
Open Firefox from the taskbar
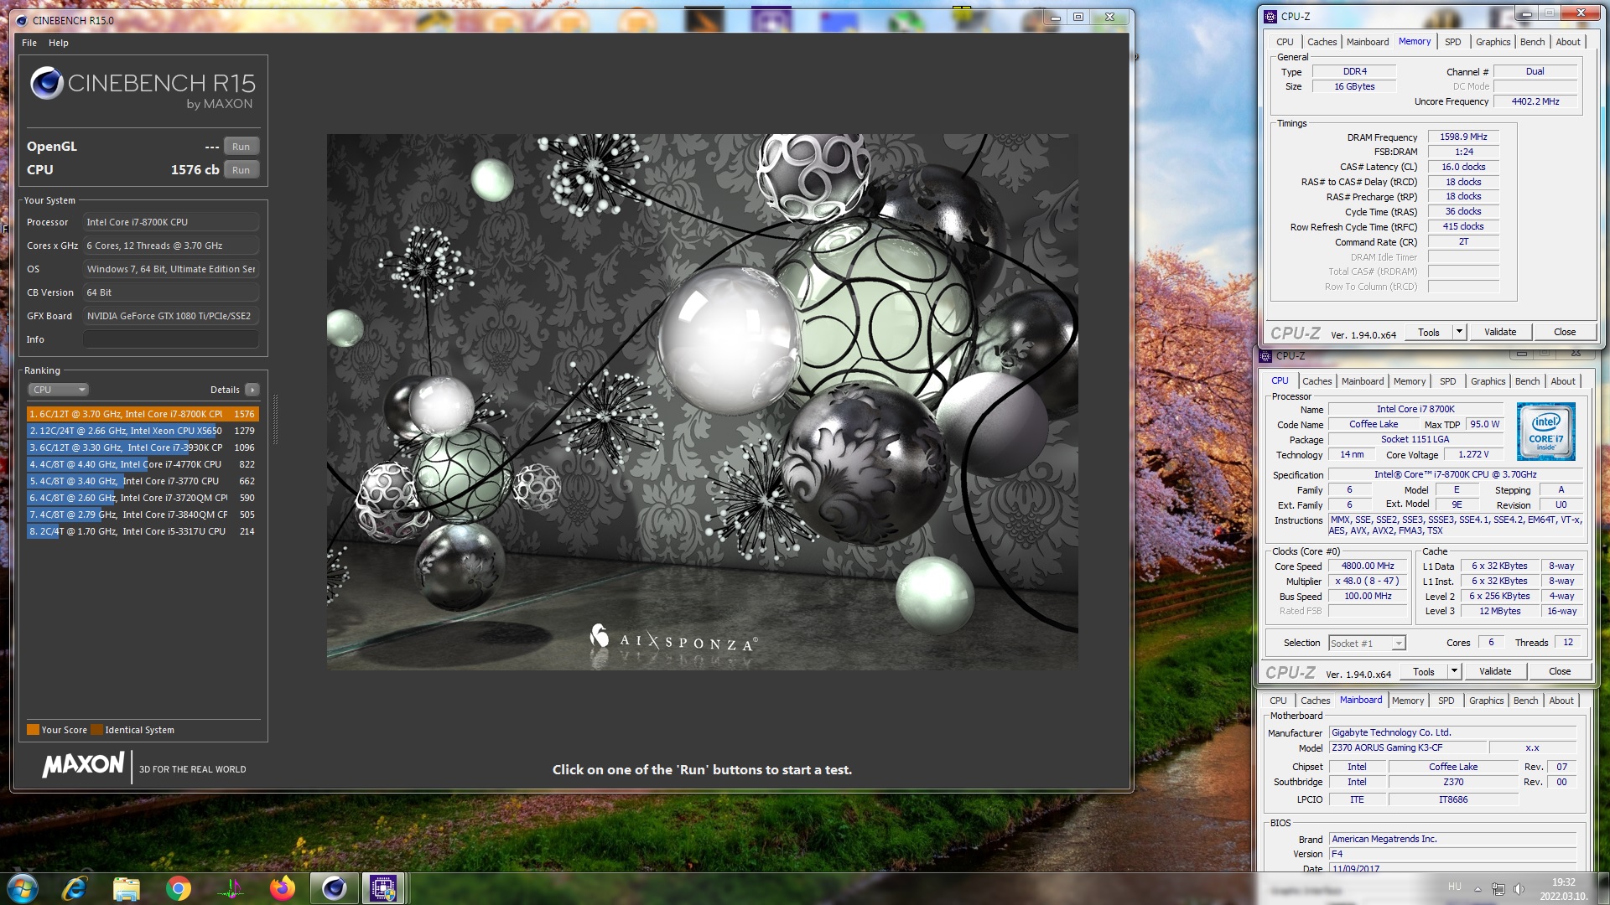(283, 888)
